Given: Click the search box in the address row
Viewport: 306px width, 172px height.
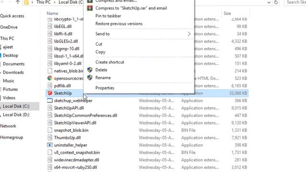Looking at the screenshot, I should (x=295, y=2).
